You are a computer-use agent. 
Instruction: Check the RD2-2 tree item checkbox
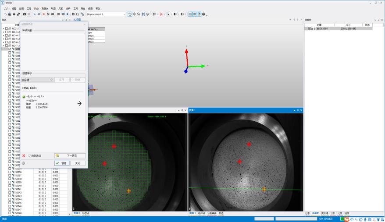click(7, 28)
